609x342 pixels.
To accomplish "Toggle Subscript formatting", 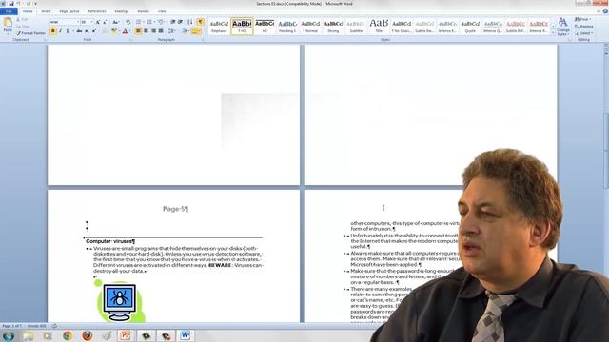I will [x=87, y=31].
